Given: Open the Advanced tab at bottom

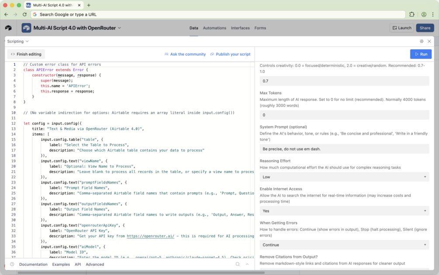Looking at the screenshot, I should (x=95, y=265).
